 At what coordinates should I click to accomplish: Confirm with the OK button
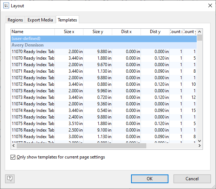(150, 179)
